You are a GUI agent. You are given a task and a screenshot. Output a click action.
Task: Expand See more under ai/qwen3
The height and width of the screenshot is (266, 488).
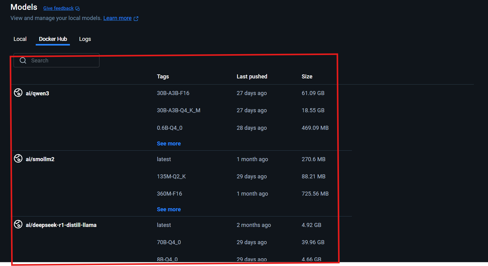click(169, 144)
